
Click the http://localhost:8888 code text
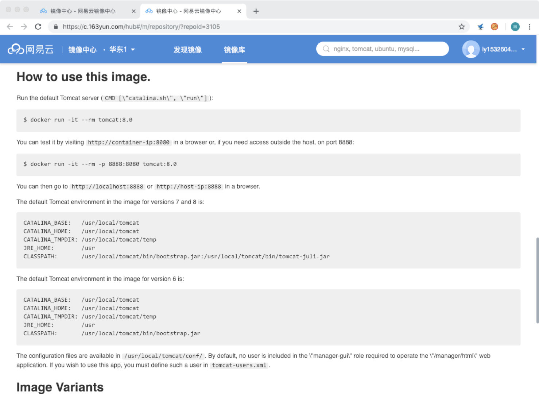[x=107, y=186]
